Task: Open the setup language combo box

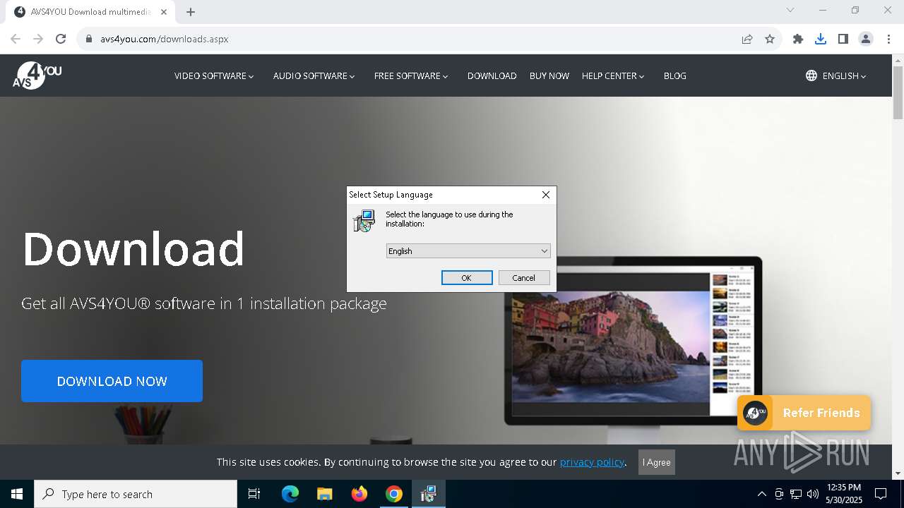Action: pyautogui.click(x=468, y=251)
